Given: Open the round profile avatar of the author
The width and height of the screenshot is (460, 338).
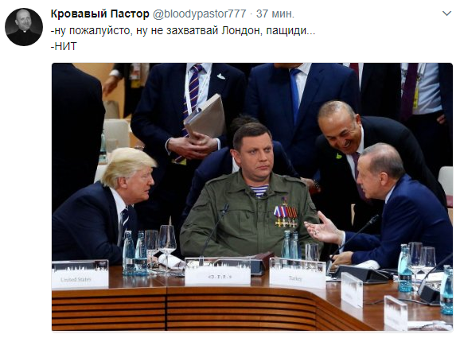Looking at the screenshot, I should pyautogui.click(x=24, y=27).
